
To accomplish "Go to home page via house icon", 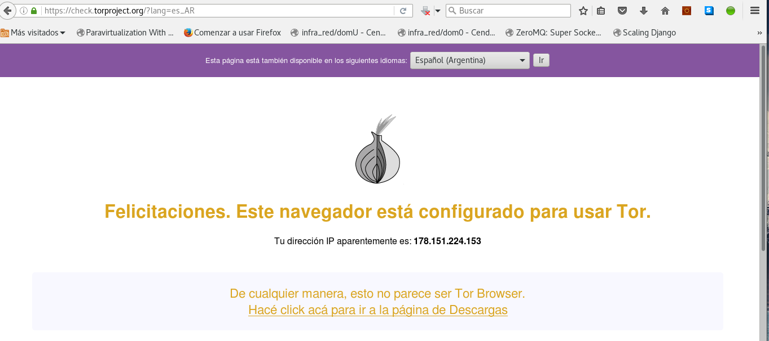I will coord(665,11).
